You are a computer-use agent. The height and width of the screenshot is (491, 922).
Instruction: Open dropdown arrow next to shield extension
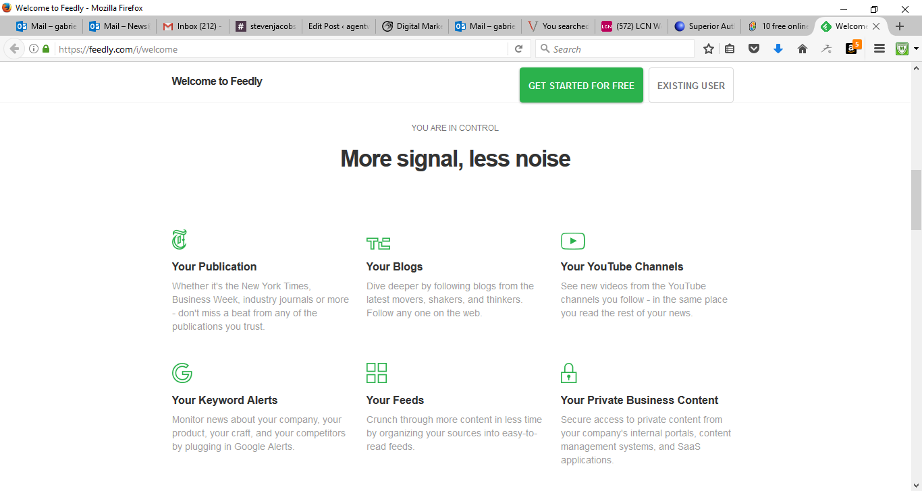pos(916,49)
